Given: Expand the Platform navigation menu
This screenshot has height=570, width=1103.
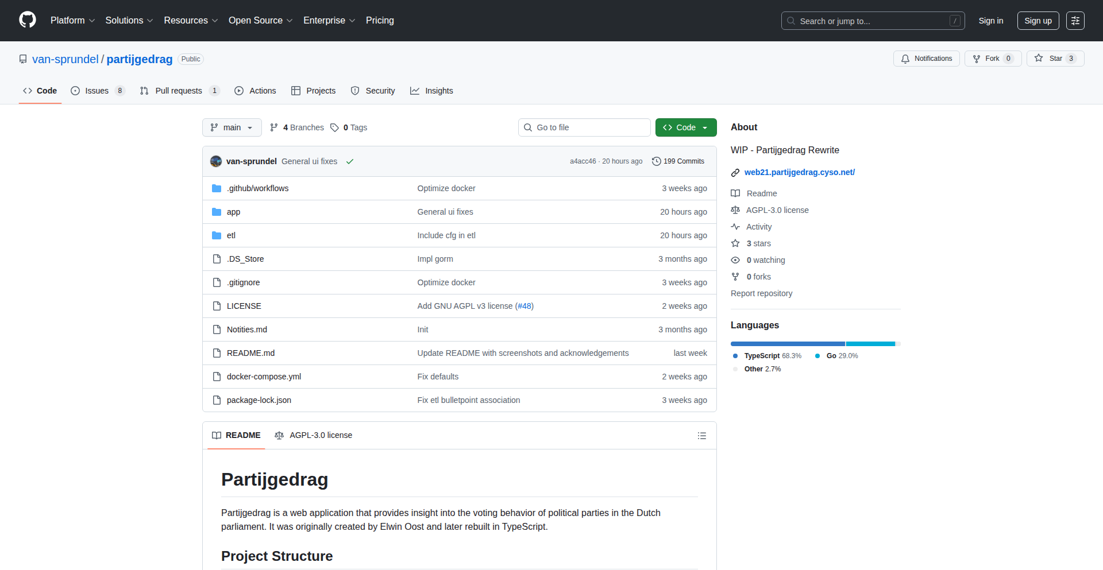Looking at the screenshot, I should [x=72, y=21].
